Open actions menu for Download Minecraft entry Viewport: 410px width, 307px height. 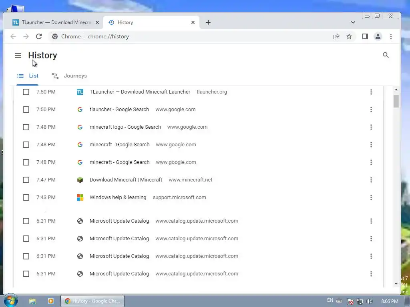(x=371, y=180)
